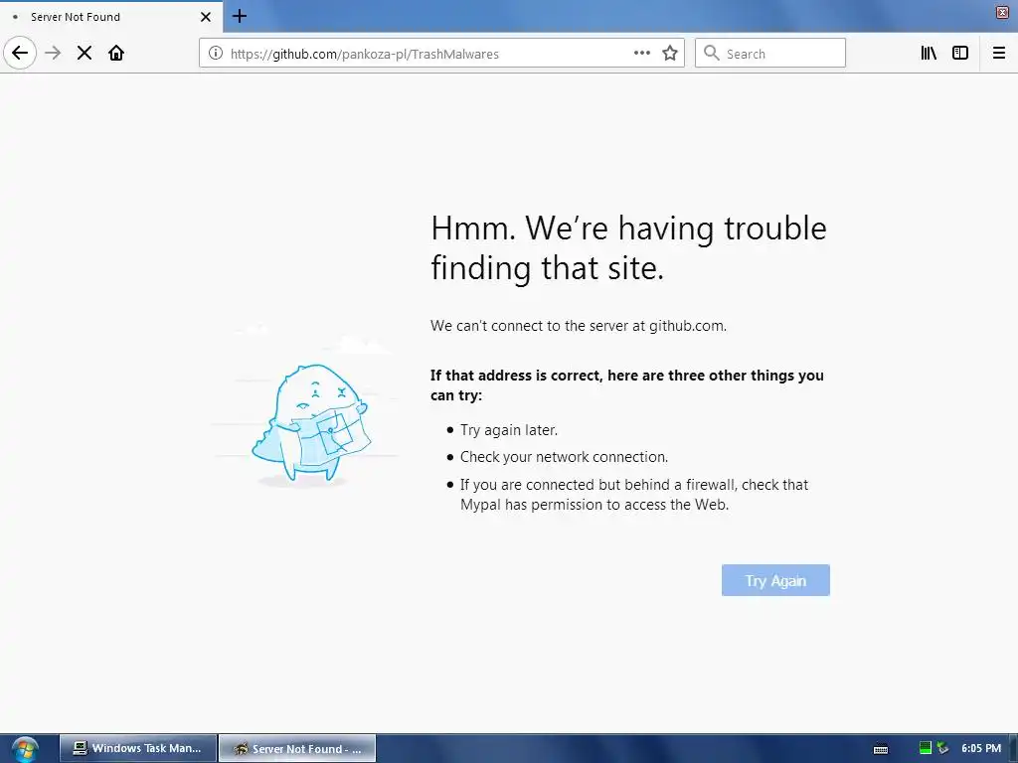Show site information icon in address bar
Image resolution: width=1018 pixels, height=763 pixels.
(216, 54)
